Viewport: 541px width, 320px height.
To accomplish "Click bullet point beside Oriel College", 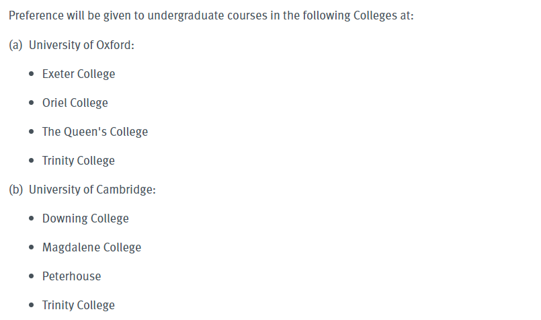I will pyautogui.click(x=32, y=103).
